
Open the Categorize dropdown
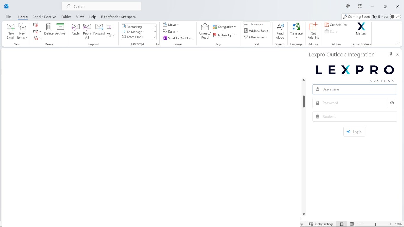click(224, 27)
